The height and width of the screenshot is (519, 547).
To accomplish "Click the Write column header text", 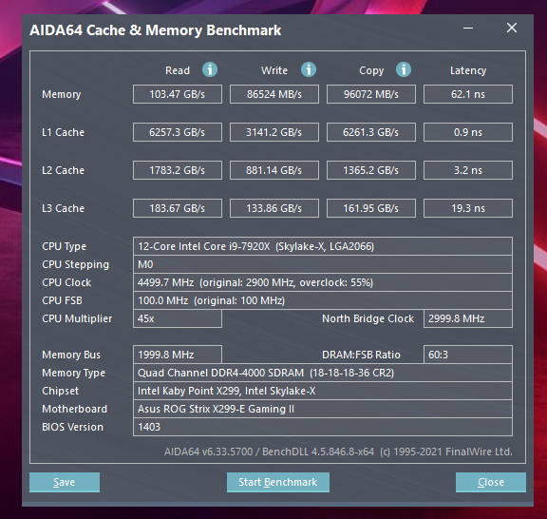I will [274, 70].
